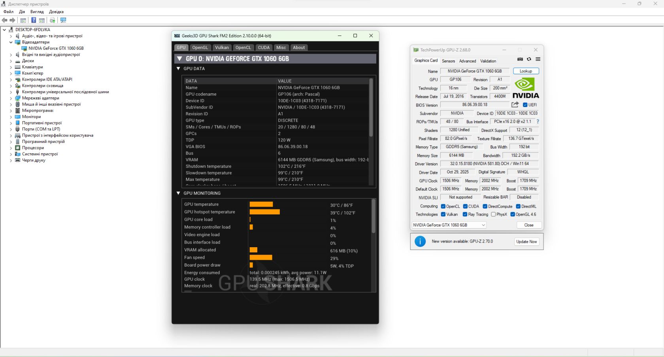Select NVIDIA GeForce GTX 1060 6GB tree item
The width and height of the screenshot is (664, 357).
pos(56,48)
